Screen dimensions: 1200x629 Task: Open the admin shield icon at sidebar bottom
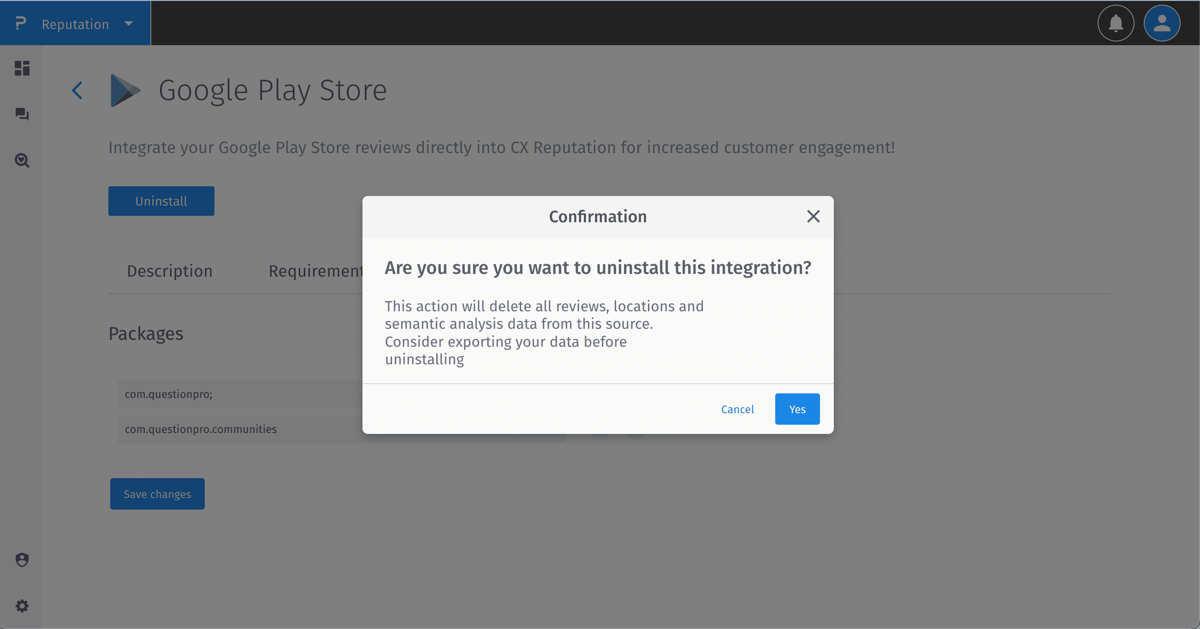tap(21, 559)
